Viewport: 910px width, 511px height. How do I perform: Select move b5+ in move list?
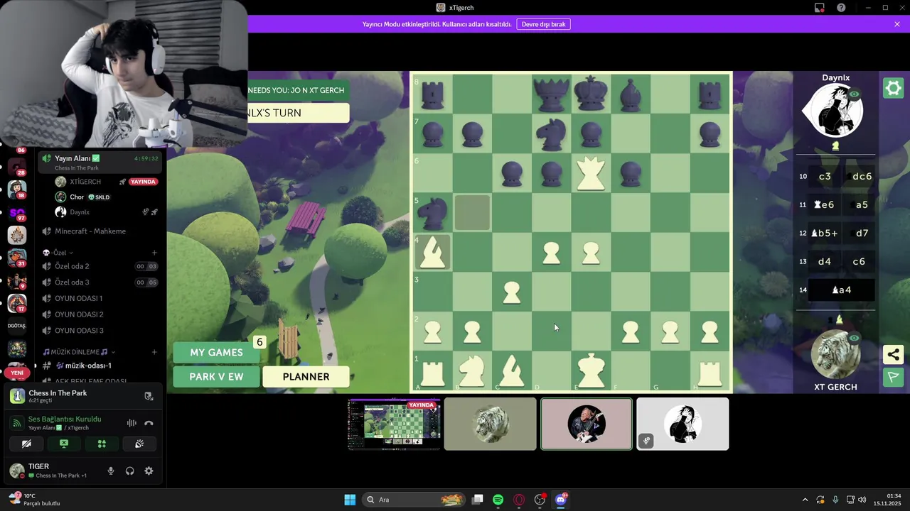825,233
